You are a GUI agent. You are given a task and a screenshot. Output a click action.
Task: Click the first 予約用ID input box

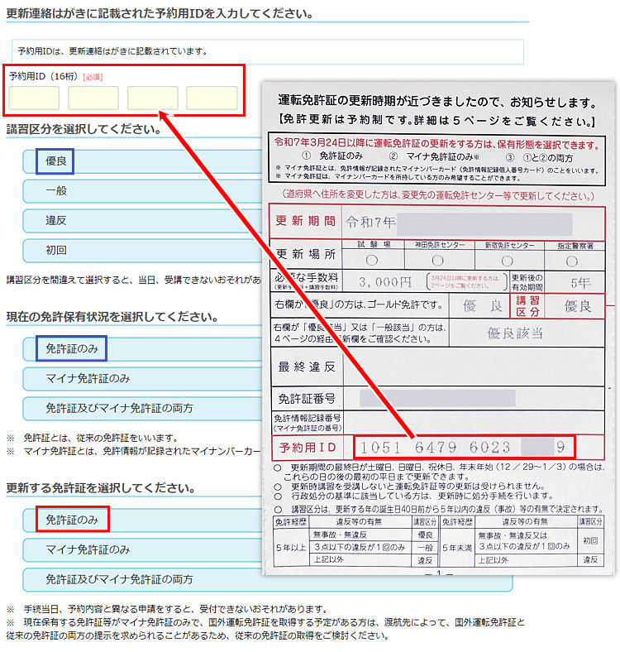(x=34, y=98)
